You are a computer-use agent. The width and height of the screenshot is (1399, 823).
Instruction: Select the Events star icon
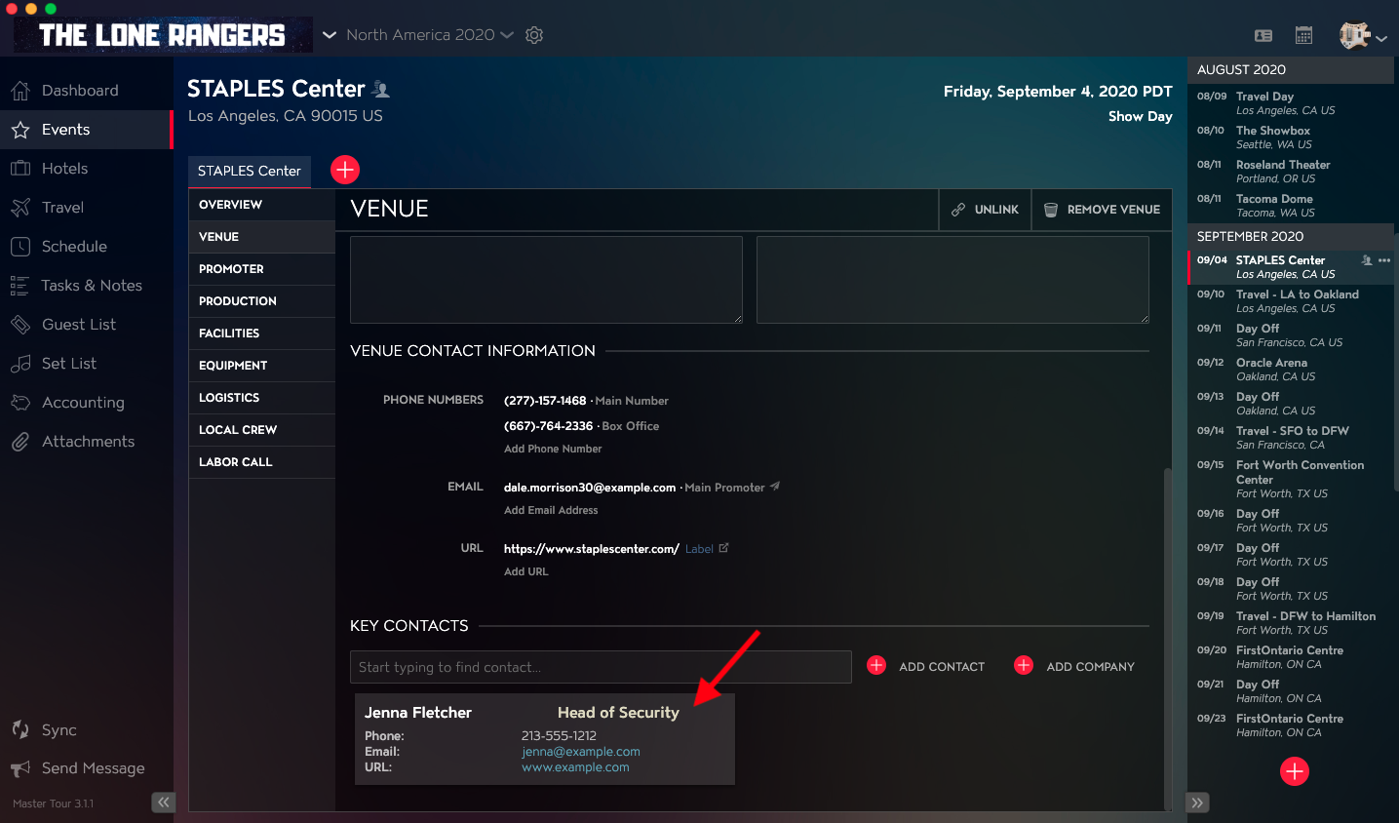click(20, 130)
